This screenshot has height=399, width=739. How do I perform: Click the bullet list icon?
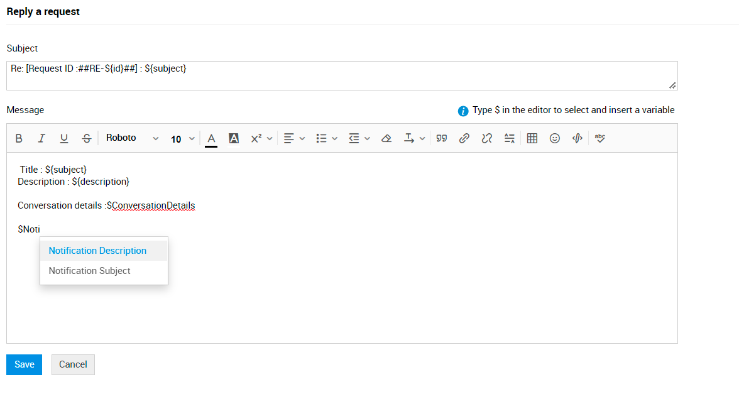(x=322, y=138)
